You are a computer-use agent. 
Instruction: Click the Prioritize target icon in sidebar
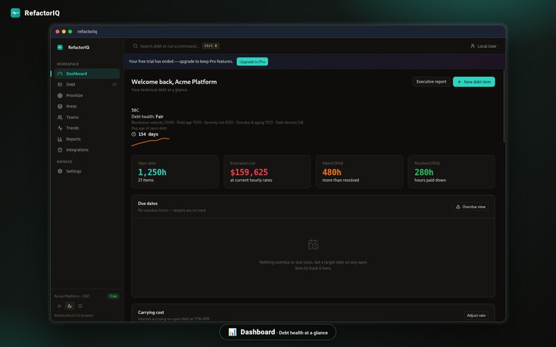tap(60, 96)
